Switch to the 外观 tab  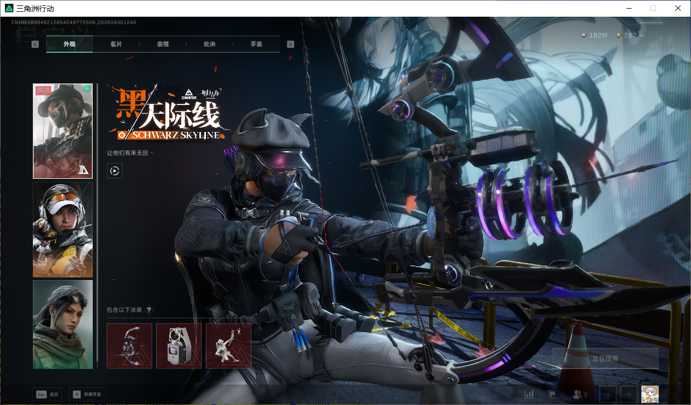(x=70, y=44)
